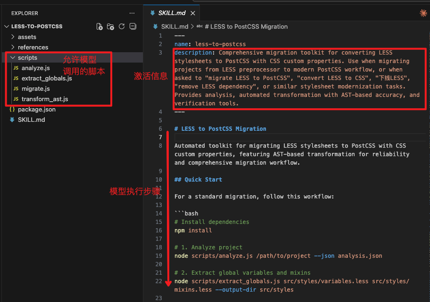Click the markdown icon on the SKILL.md tab
Image resolution: width=430 pixels, height=302 pixels.
153,13
